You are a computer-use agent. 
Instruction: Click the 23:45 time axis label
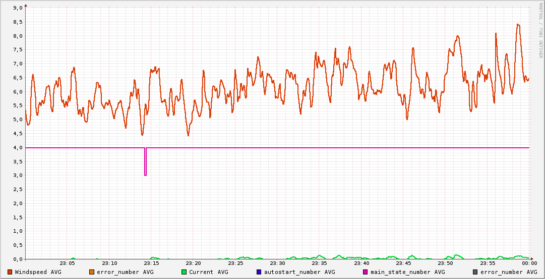403,263
